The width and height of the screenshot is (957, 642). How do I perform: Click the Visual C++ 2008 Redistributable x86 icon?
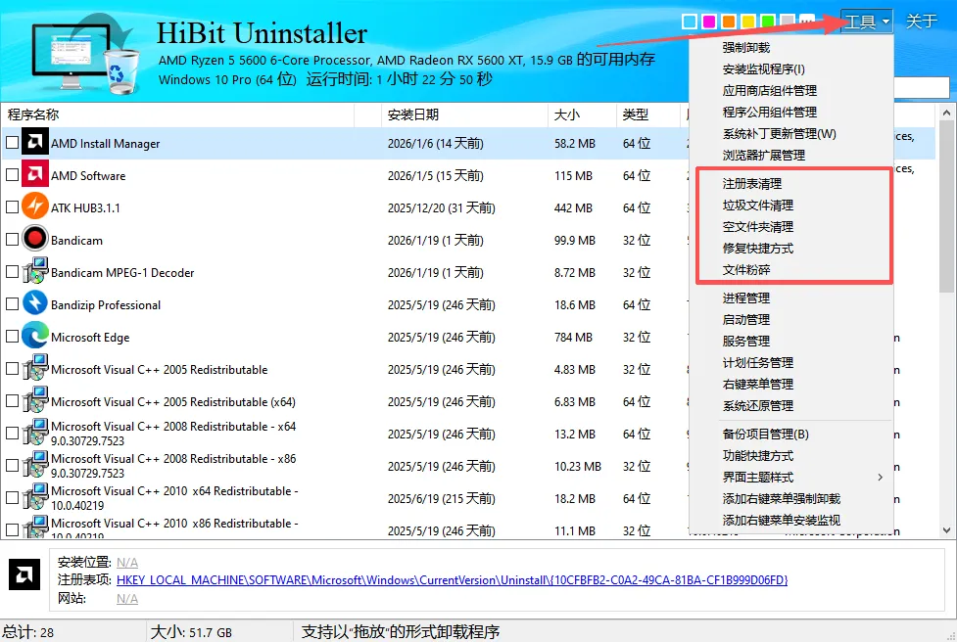click(35, 465)
